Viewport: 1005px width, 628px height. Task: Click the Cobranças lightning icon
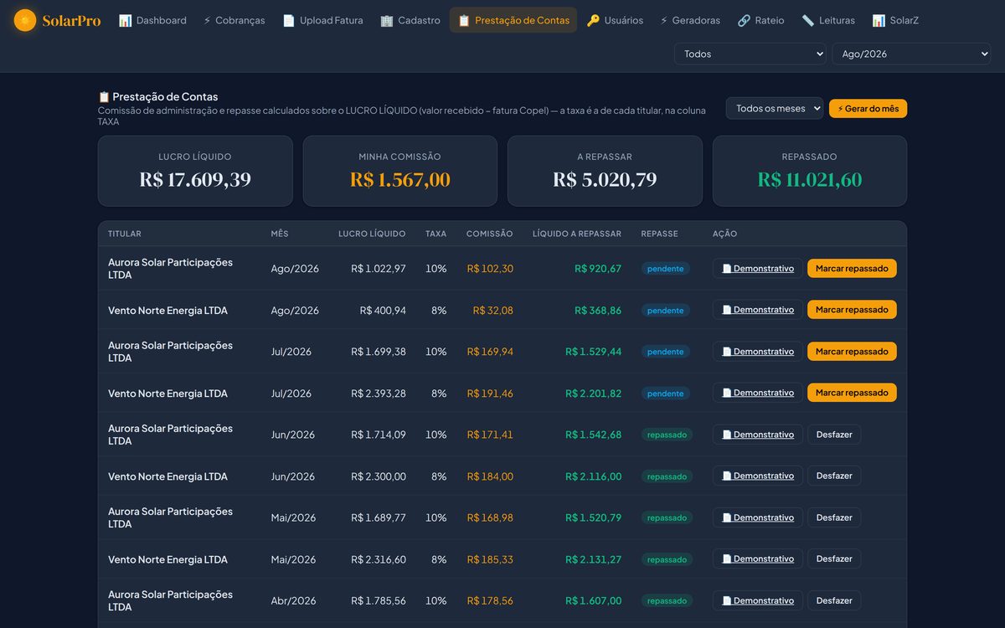click(207, 20)
